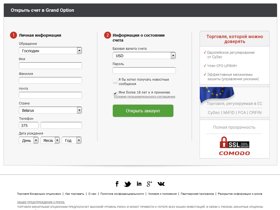Enable the news messages subscription checkbox
280x210 pixels.
click(x=115, y=81)
